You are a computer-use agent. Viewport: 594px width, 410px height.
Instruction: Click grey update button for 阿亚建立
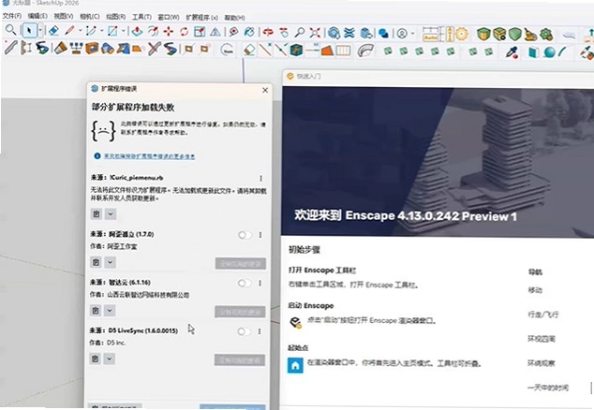(241, 263)
